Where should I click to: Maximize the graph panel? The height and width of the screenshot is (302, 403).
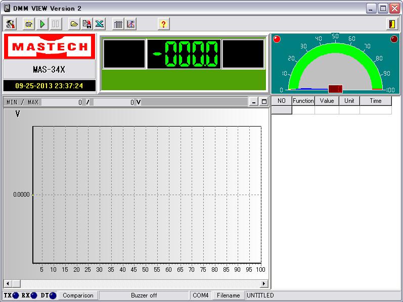point(264,102)
